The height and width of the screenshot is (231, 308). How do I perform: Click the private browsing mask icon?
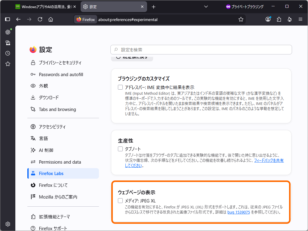228,7
